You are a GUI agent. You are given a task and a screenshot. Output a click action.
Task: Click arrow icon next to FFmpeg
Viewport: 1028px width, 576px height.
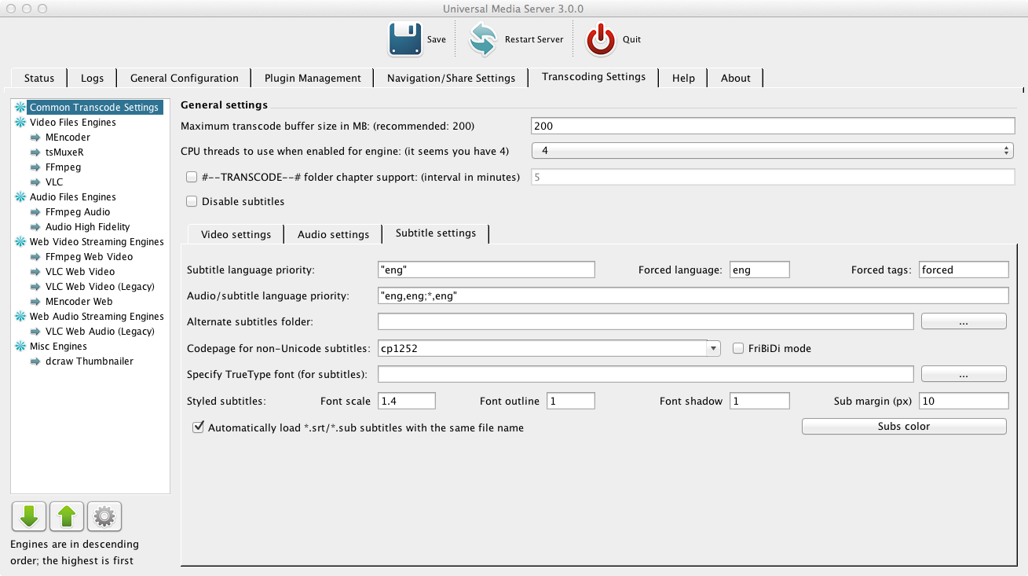point(35,167)
